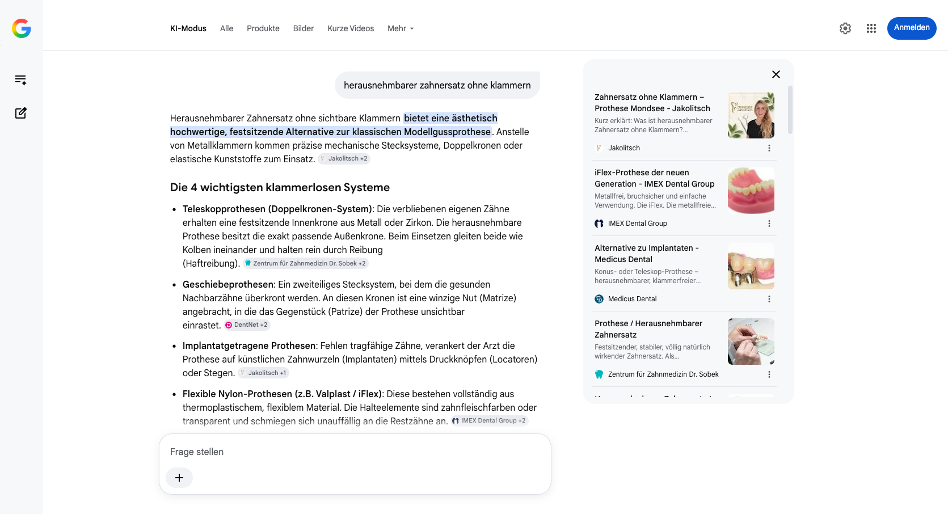Open the Google apps grid

(x=871, y=28)
